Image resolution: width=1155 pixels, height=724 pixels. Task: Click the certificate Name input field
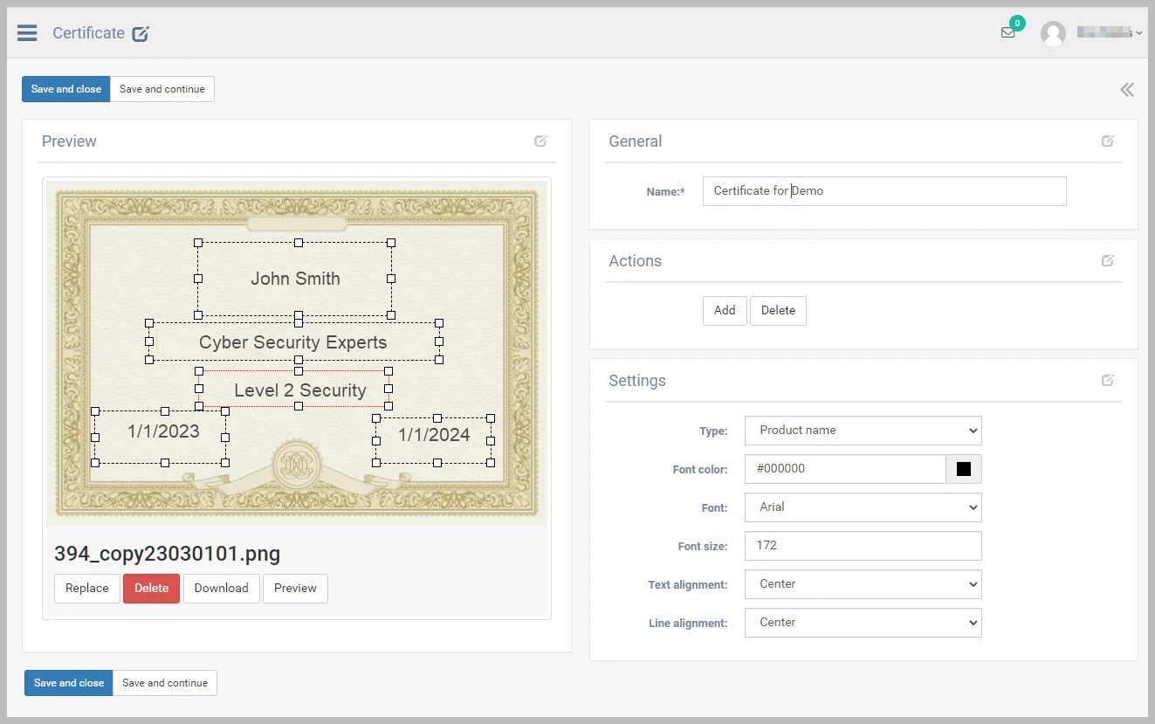[883, 191]
